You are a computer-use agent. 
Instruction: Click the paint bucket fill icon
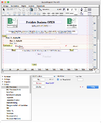click(81, 14)
